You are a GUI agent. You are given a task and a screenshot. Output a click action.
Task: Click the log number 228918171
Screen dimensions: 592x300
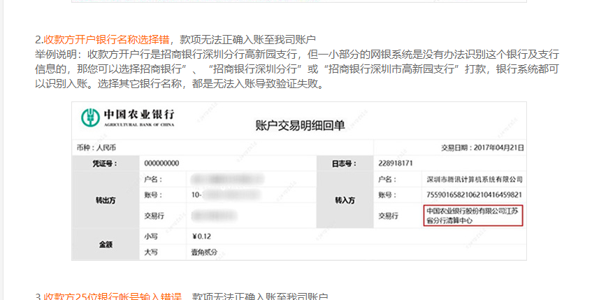[396, 163]
